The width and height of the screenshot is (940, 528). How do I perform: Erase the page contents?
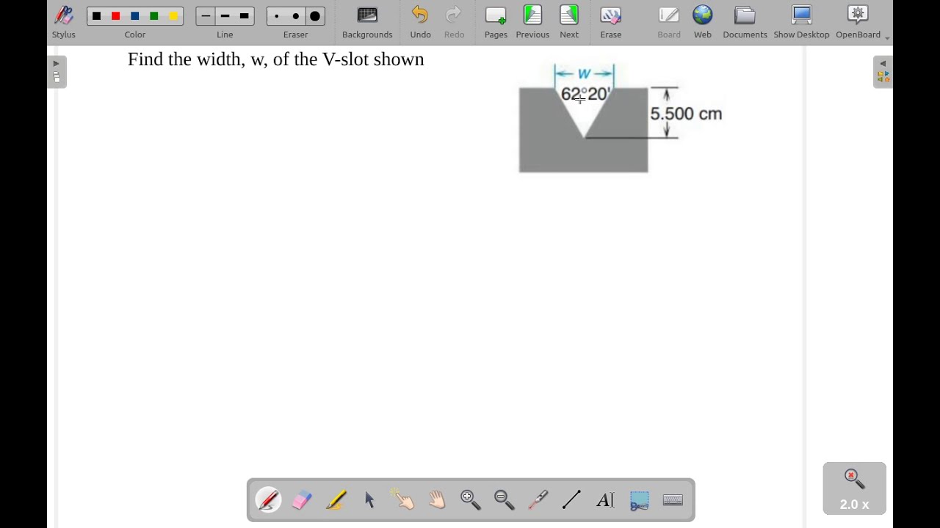click(x=611, y=22)
